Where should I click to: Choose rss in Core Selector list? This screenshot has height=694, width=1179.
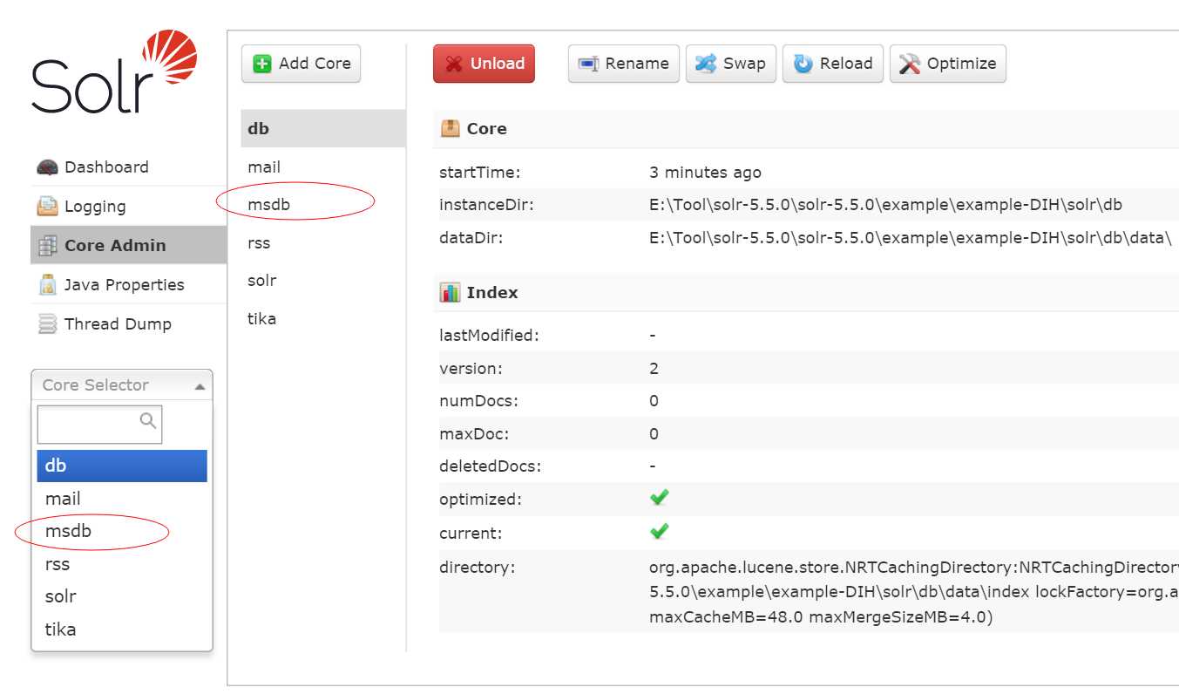tap(122, 564)
